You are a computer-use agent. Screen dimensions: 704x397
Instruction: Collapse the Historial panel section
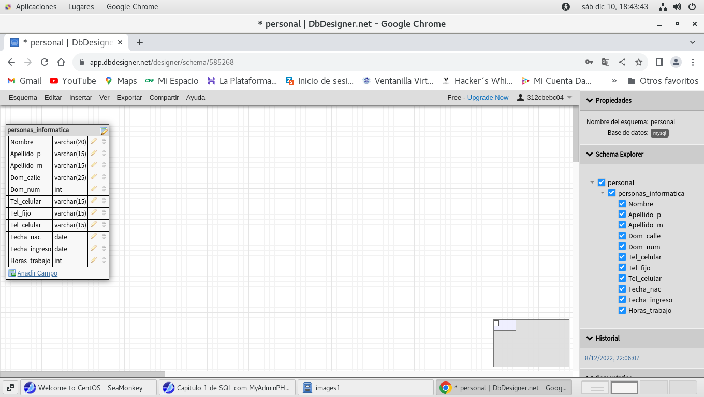(589, 338)
